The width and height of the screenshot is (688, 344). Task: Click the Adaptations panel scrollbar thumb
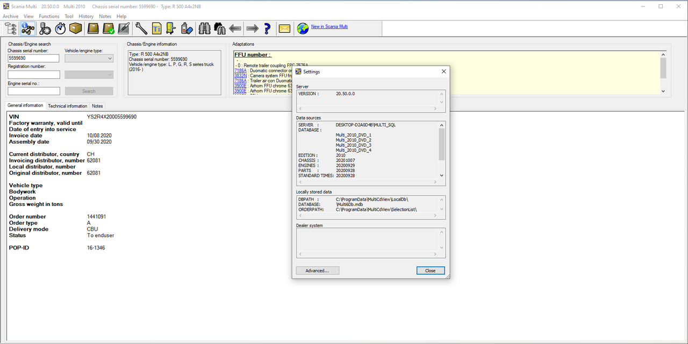point(663,68)
